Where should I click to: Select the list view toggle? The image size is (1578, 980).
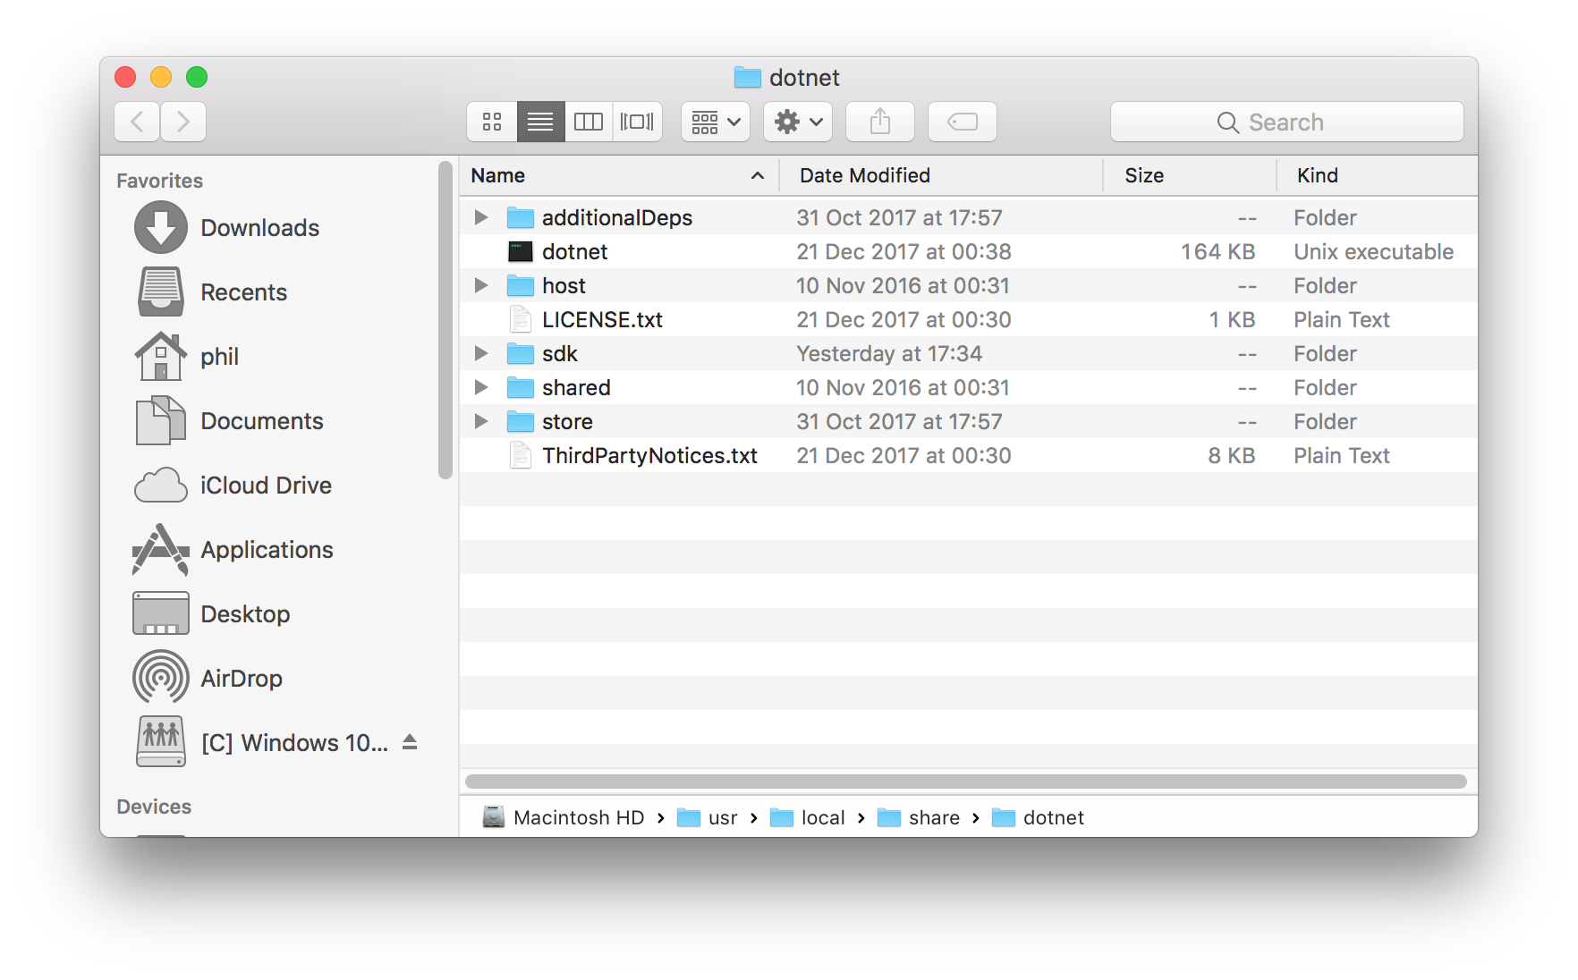pyautogui.click(x=540, y=122)
